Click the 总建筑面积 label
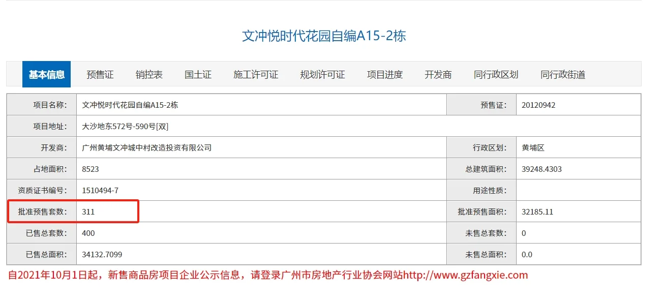 [x=487, y=169]
